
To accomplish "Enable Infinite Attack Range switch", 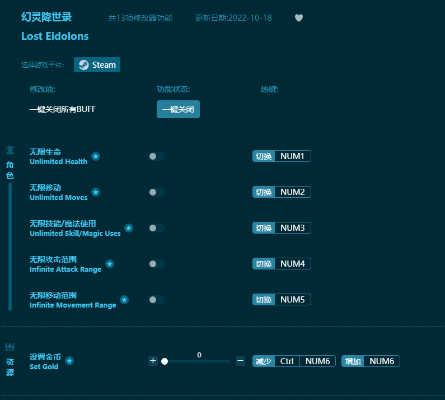I will pyautogui.click(x=157, y=264).
